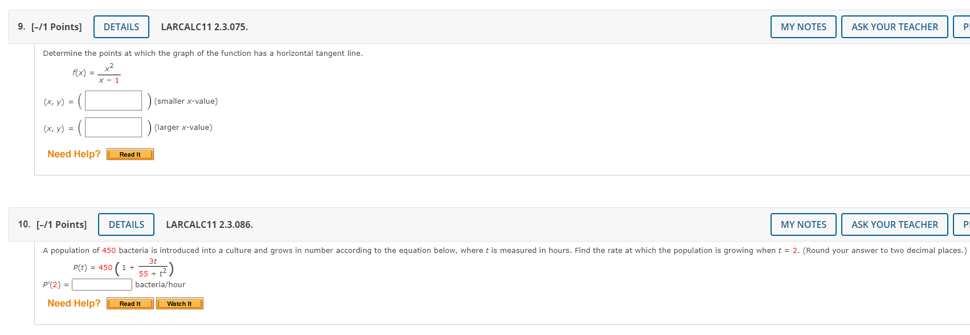
Task: Click the question 9 points label
Action: tap(59, 26)
